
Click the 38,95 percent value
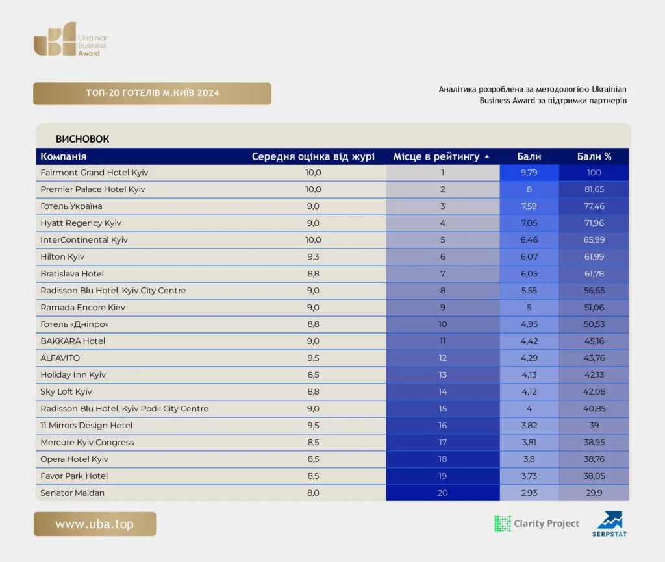(594, 443)
